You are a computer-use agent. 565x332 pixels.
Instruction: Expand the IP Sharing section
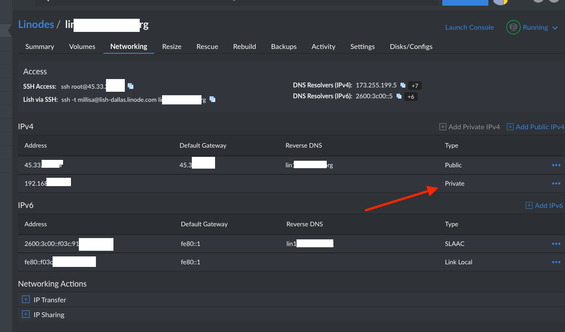(x=26, y=315)
